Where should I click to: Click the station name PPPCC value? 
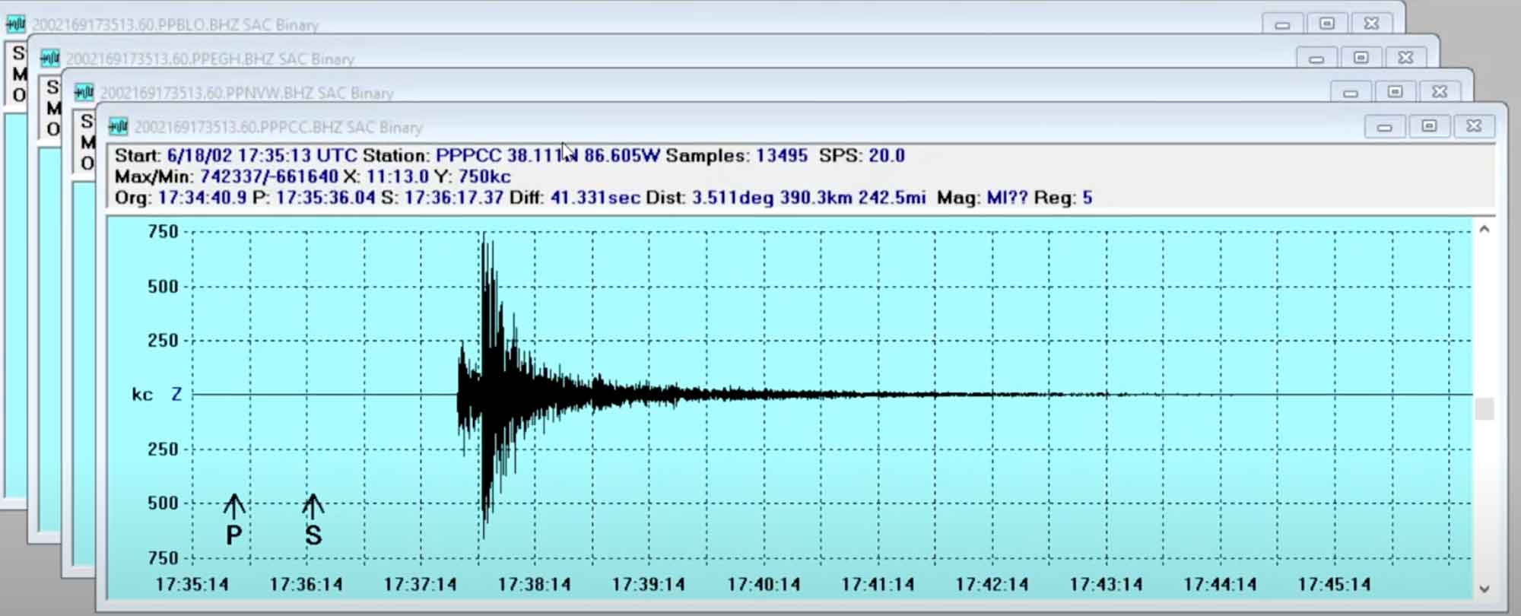(x=468, y=155)
